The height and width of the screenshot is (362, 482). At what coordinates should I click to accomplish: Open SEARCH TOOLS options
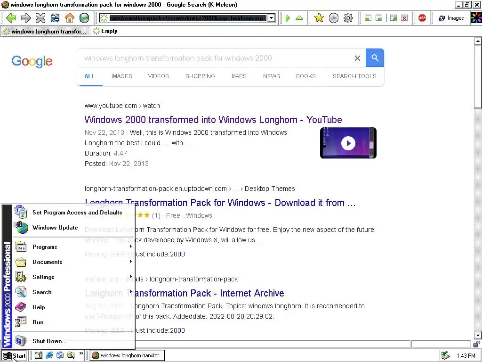click(354, 76)
